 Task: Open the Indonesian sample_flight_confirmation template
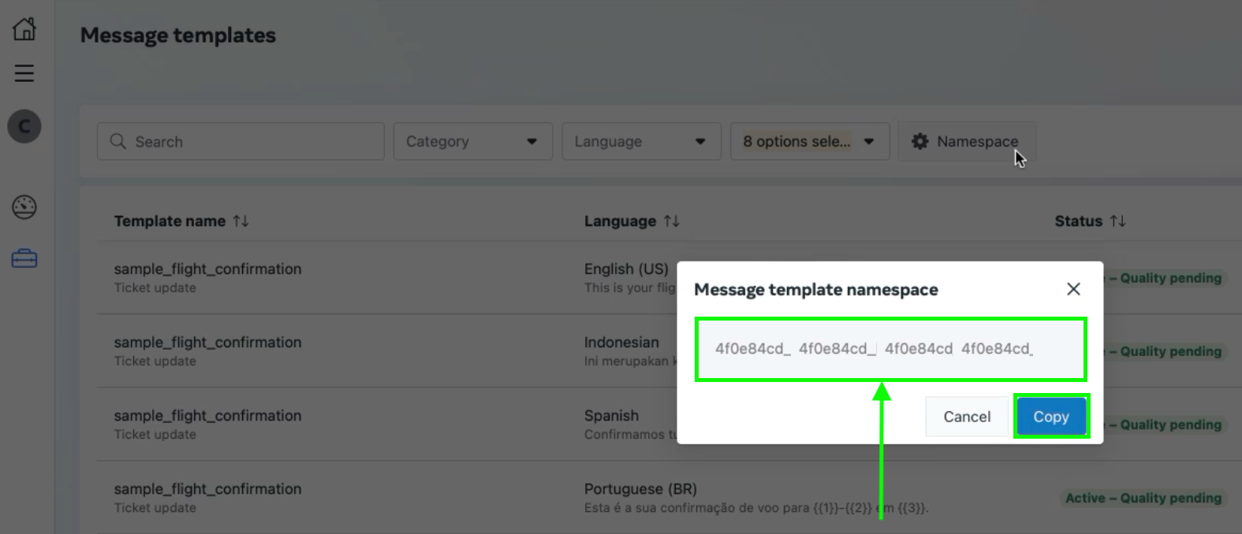(207, 343)
